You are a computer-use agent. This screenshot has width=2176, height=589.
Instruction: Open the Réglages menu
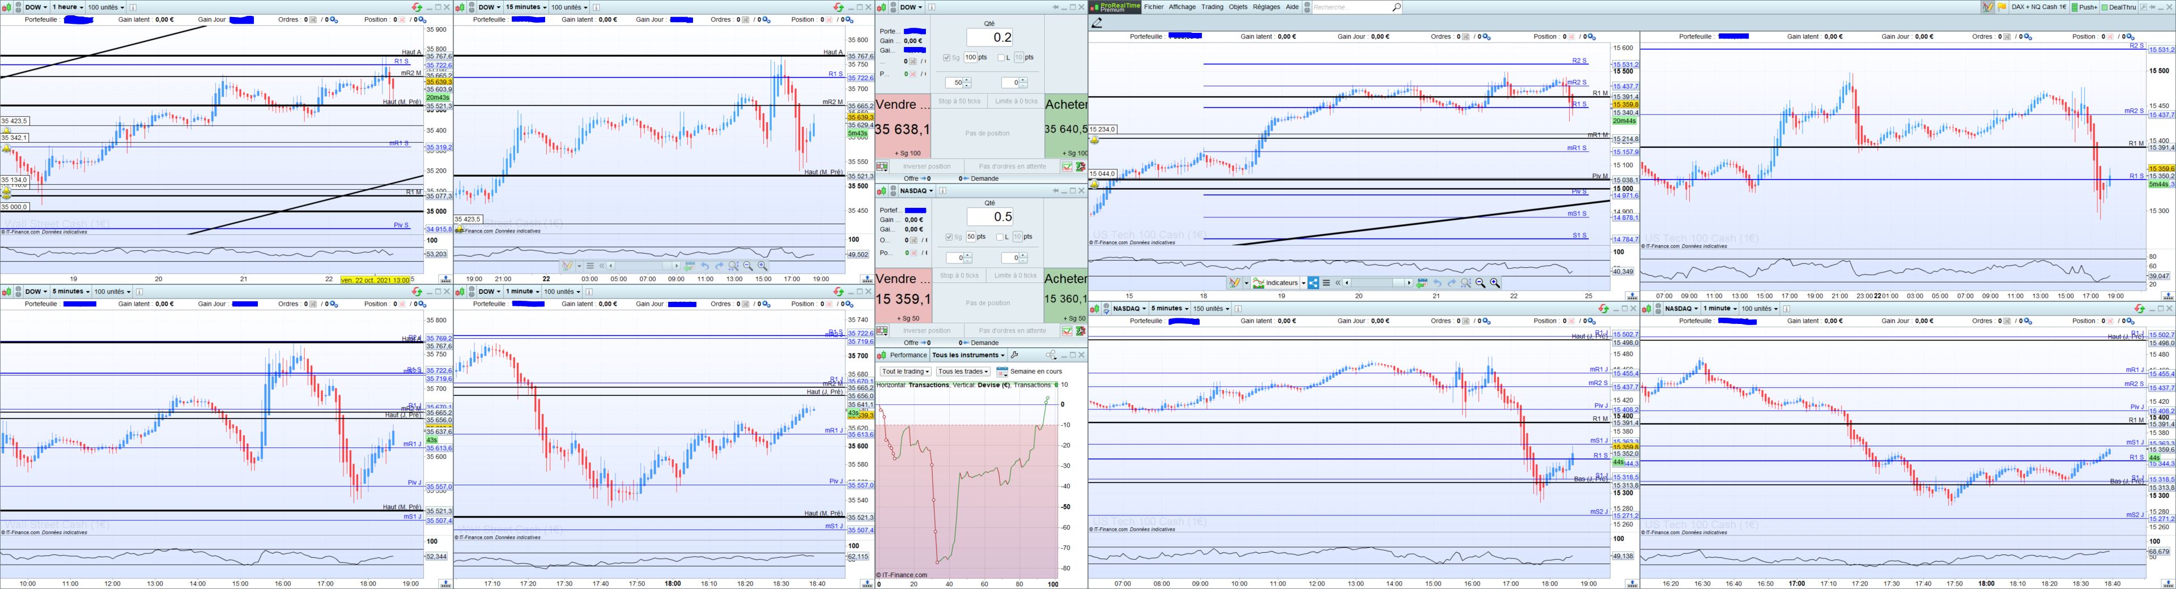1265,7
